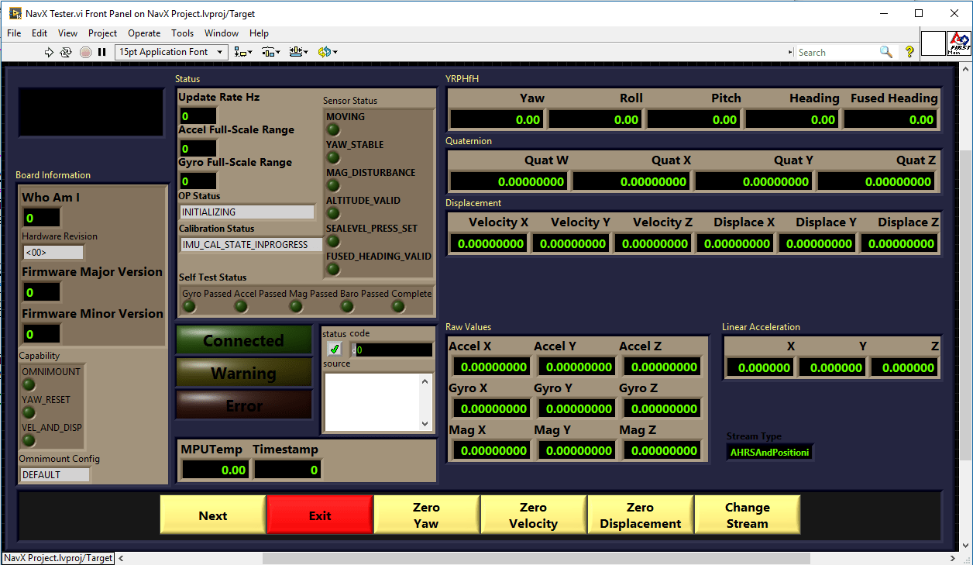Click the Abort Execution icon
This screenshot has width=973, height=565.
point(85,52)
